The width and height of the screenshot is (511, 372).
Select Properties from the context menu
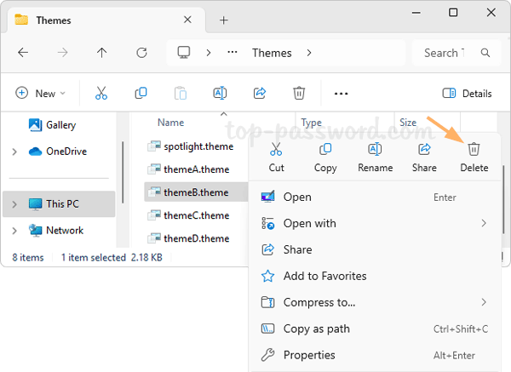(x=308, y=355)
